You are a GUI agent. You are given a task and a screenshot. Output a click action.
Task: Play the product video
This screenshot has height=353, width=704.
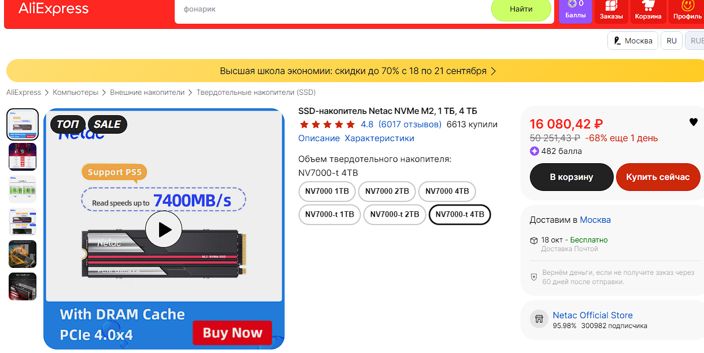click(164, 230)
